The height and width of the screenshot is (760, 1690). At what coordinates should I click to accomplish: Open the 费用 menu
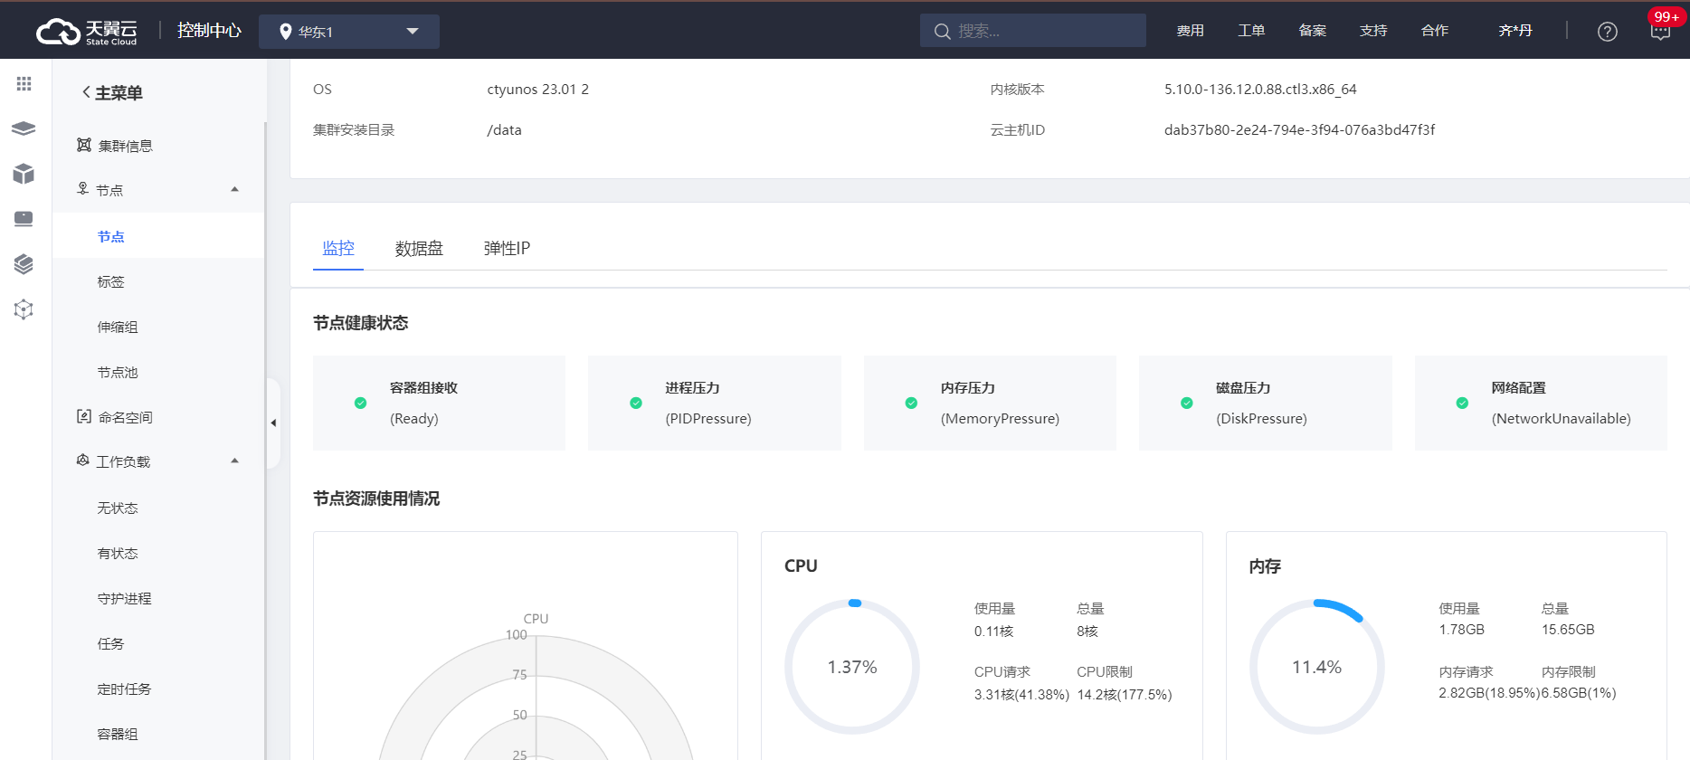coord(1190,31)
